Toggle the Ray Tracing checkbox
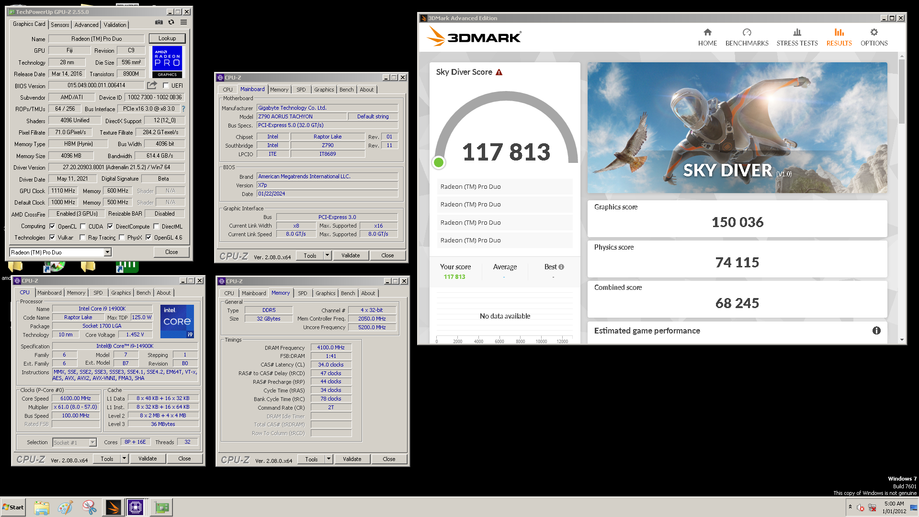Screen dimensions: 919x517 82,238
